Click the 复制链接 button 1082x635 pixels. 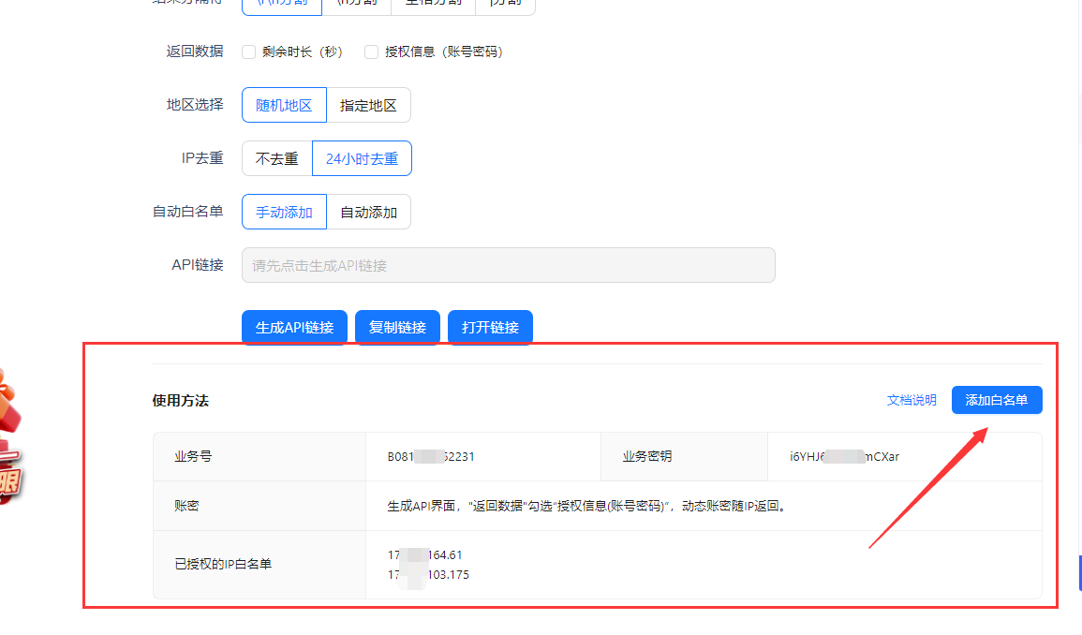coord(397,328)
